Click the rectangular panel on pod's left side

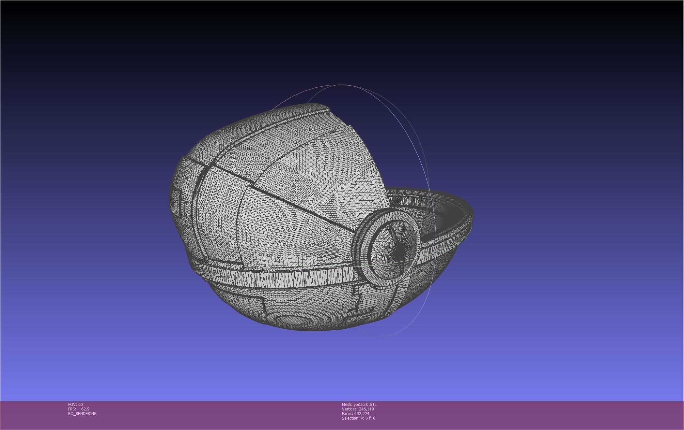176,202
